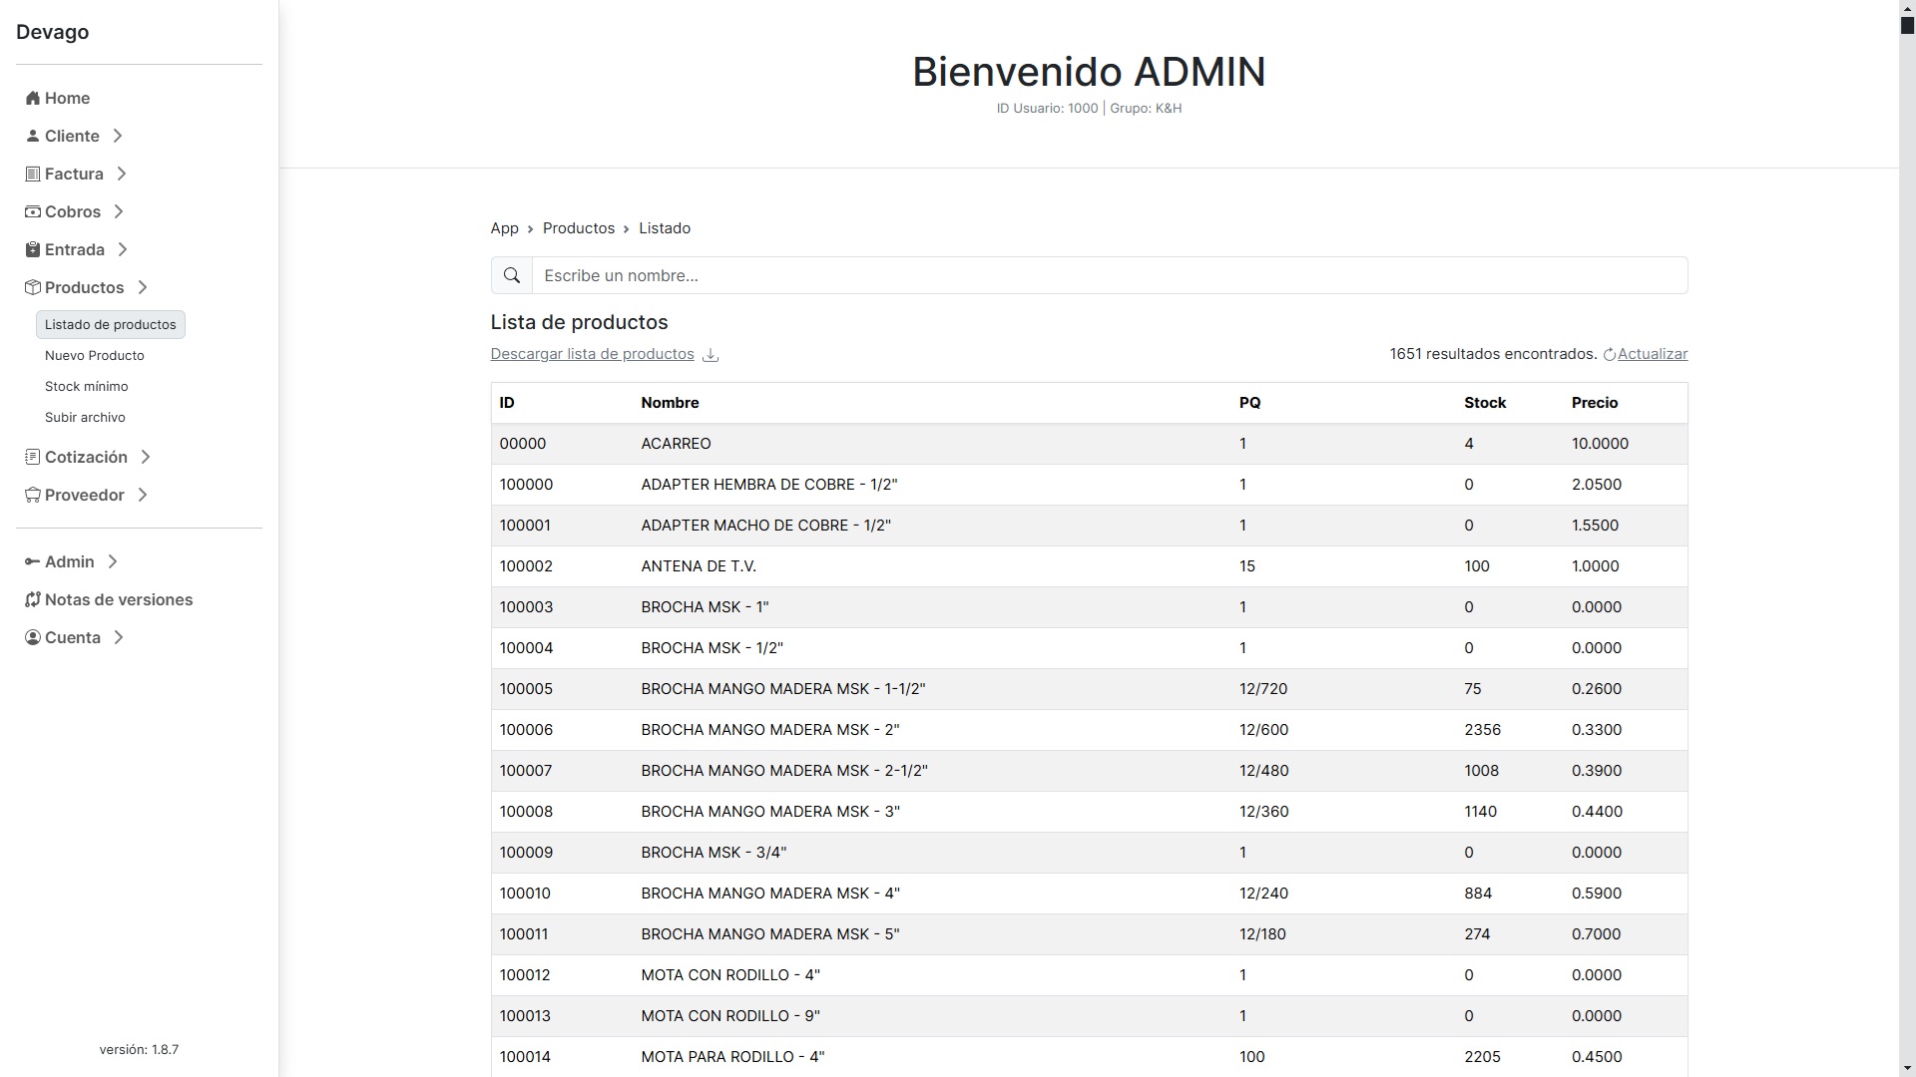Expand the Cuenta section chevron
This screenshot has width=1916, height=1077.
(x=119, y=637)
